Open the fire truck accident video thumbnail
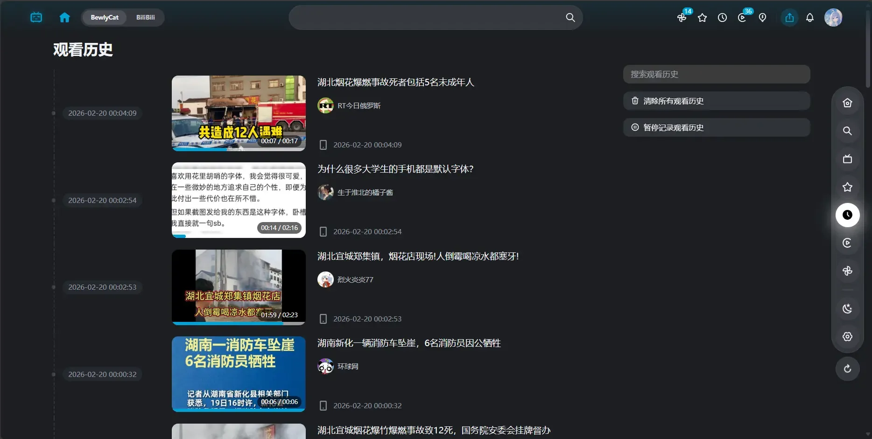 click(238, 373)
